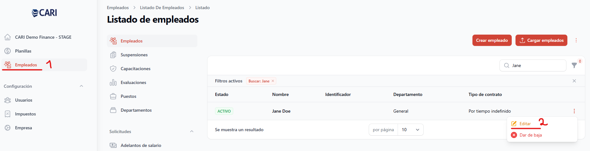
Task: Open CARI Demo Finance - STAGE home
Action: tap(43, 37)
